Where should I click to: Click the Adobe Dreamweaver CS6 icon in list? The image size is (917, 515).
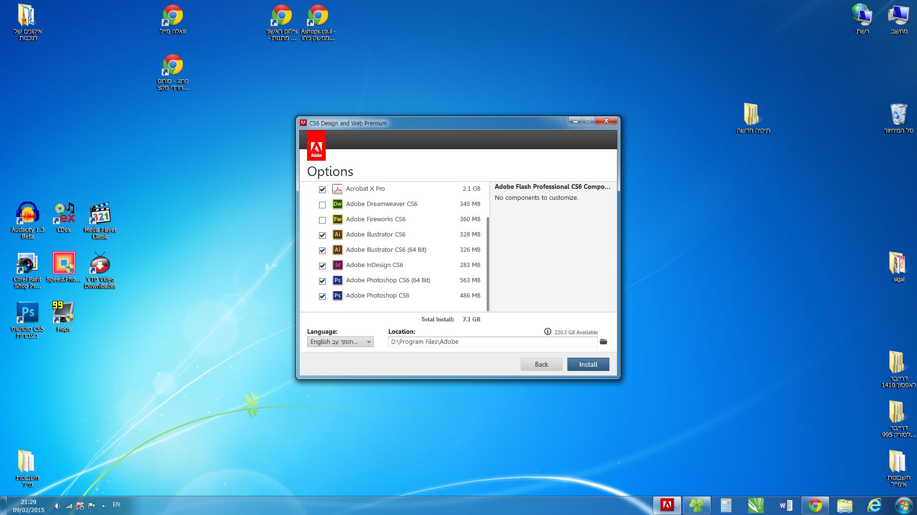coord(337,204)
